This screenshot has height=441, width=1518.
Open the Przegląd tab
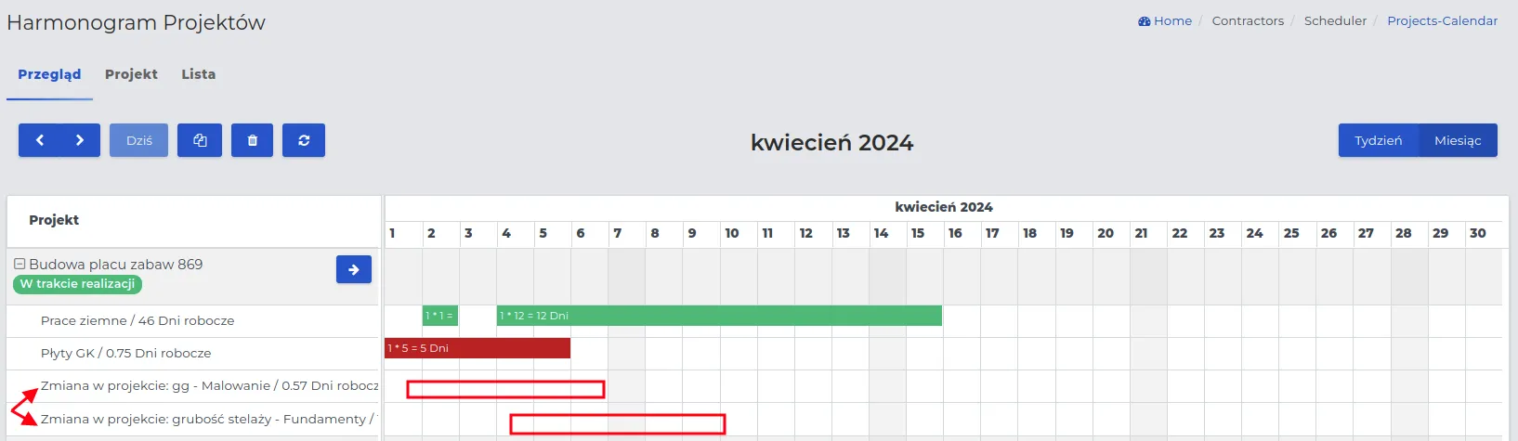(x=49, y=74)
